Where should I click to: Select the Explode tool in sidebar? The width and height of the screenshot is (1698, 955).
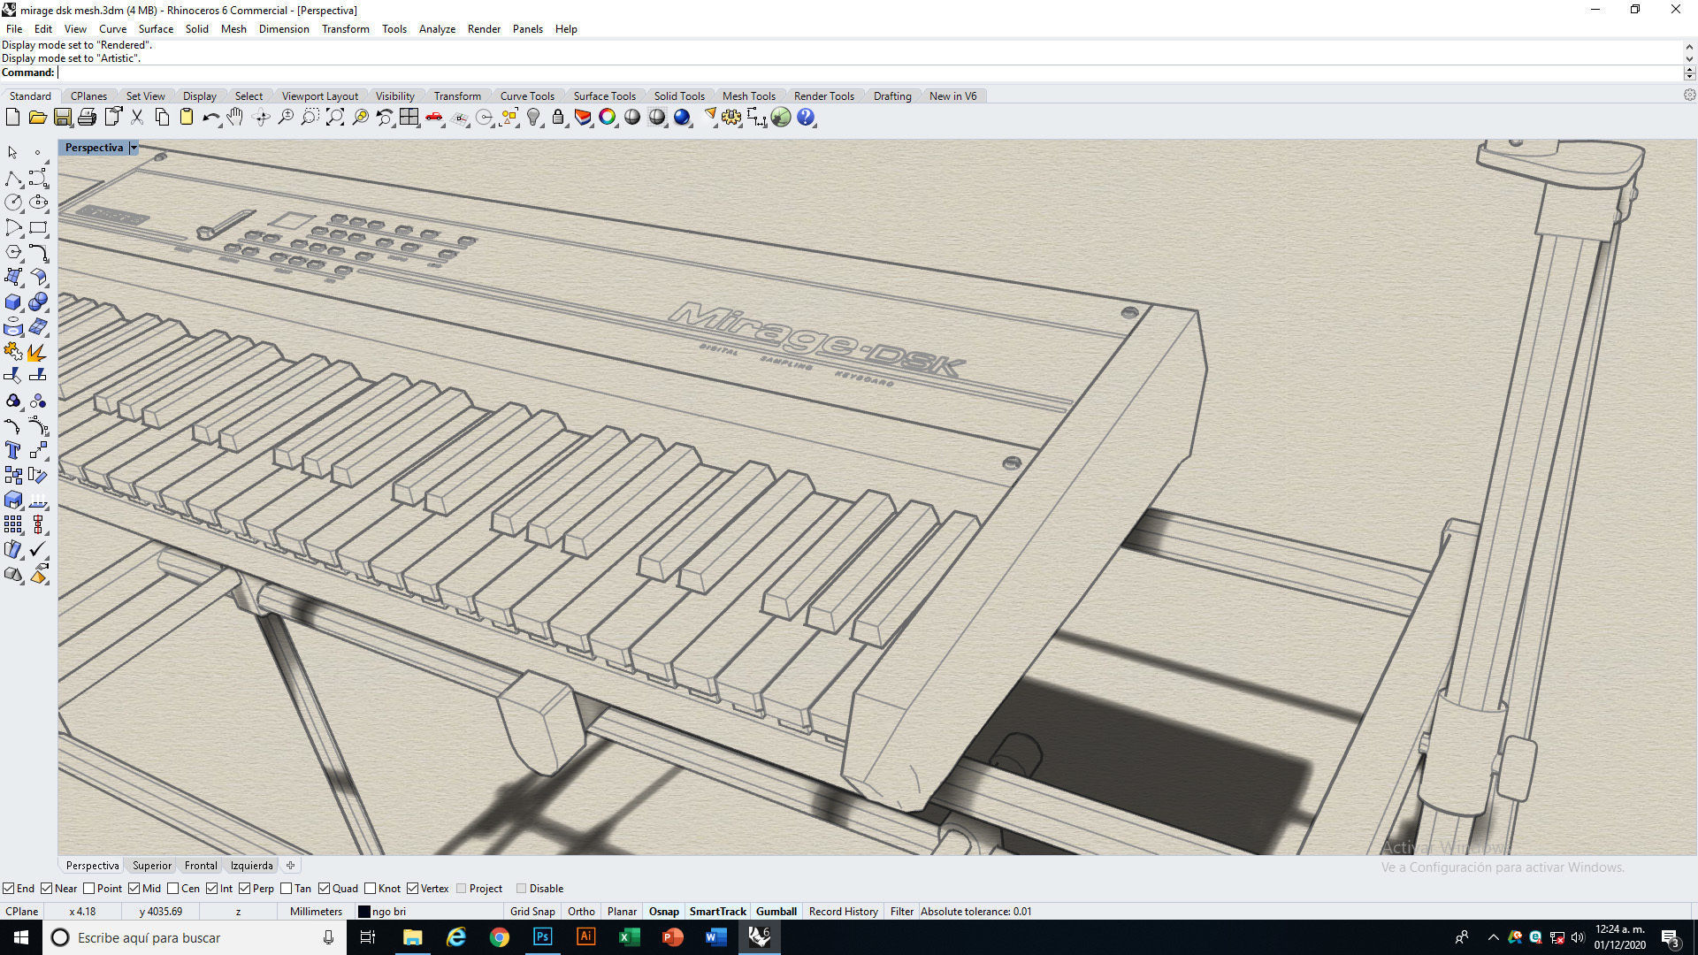tap(37, 352)
